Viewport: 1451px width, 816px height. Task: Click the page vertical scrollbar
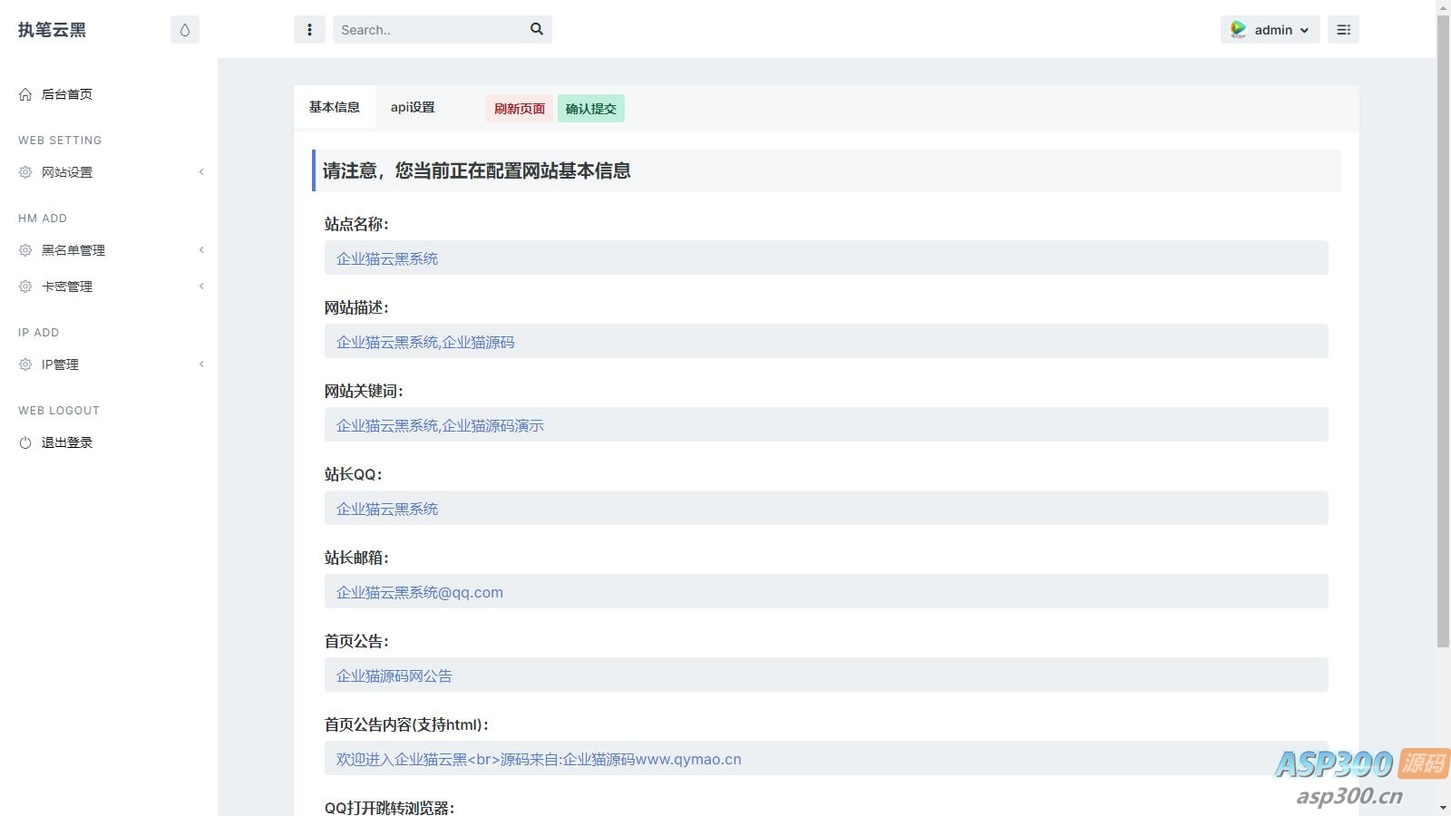click(x=1443, y=331)
